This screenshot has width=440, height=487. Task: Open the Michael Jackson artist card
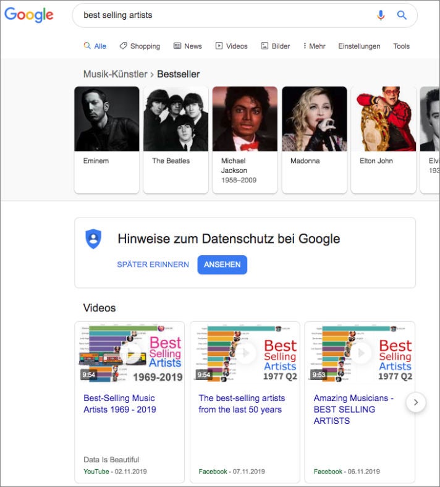pos(245,140)
